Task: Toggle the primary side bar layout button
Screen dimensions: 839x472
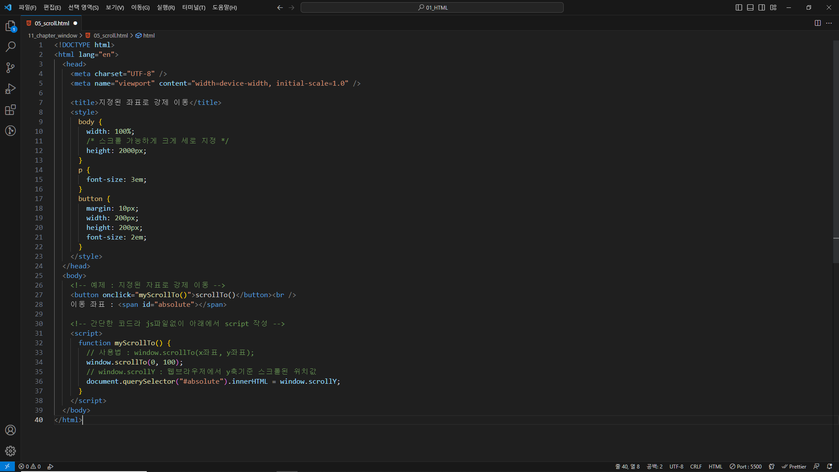Action: (739, 7)
